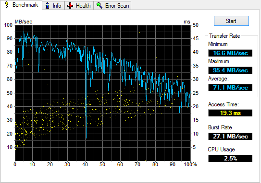Viewport: 261px width, 183px height.
Task: Click the Average: label
Action: pos(218,79)
